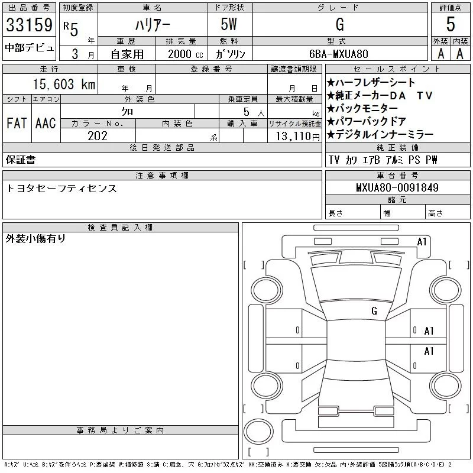Click the car name ハリアー
473x473 pixels.
point(151,25)
